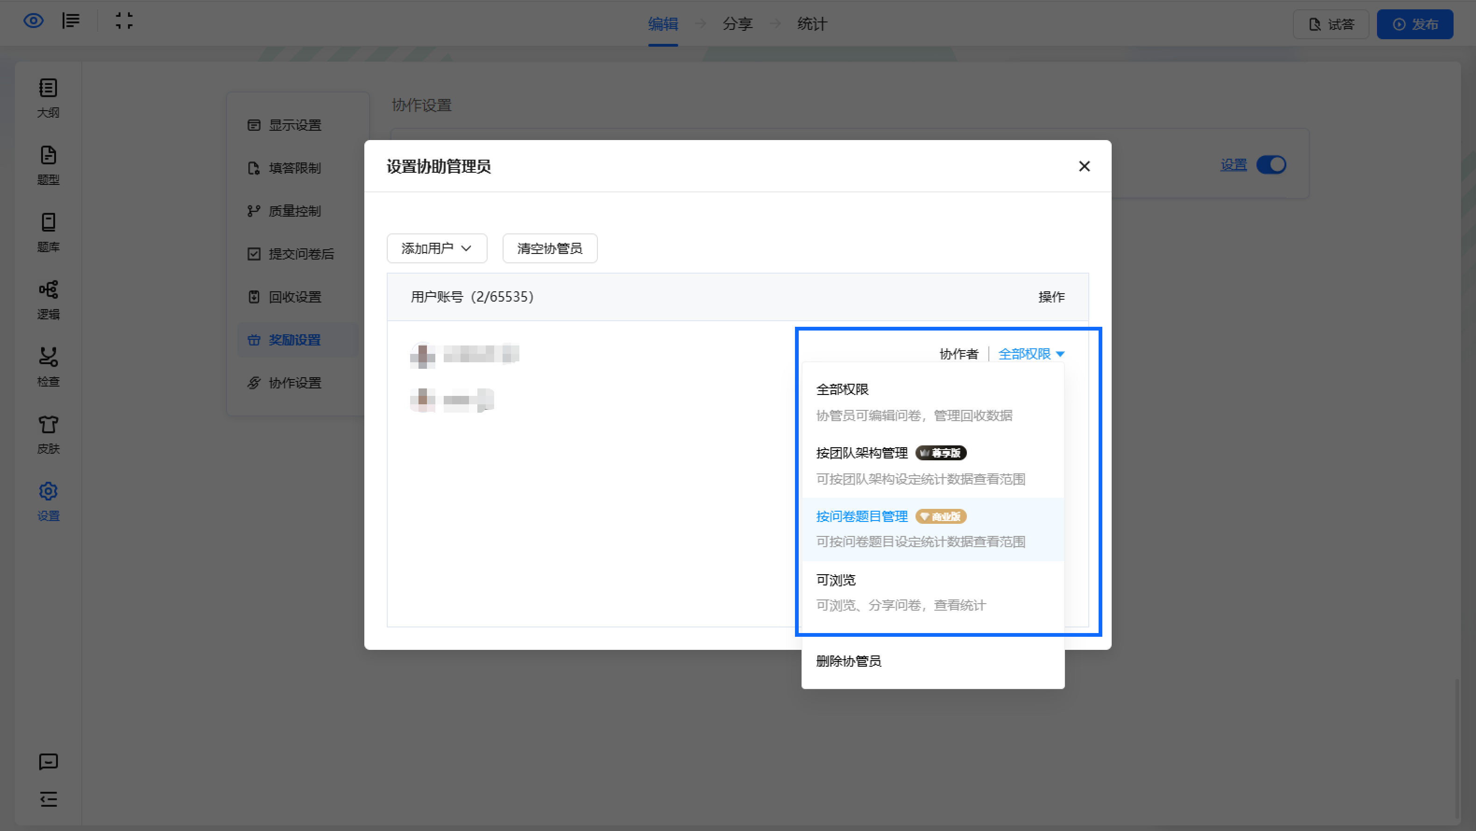This screenshot has width=1476, height=831.
Task: Click the 协作者 role label
Action: tap(958, 354)
